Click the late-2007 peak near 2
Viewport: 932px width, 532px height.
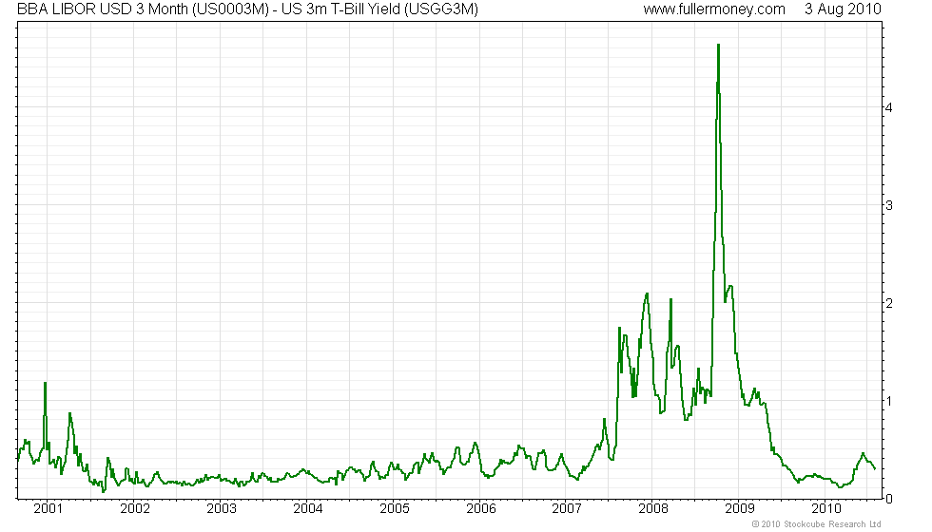(x=647, y=294)
